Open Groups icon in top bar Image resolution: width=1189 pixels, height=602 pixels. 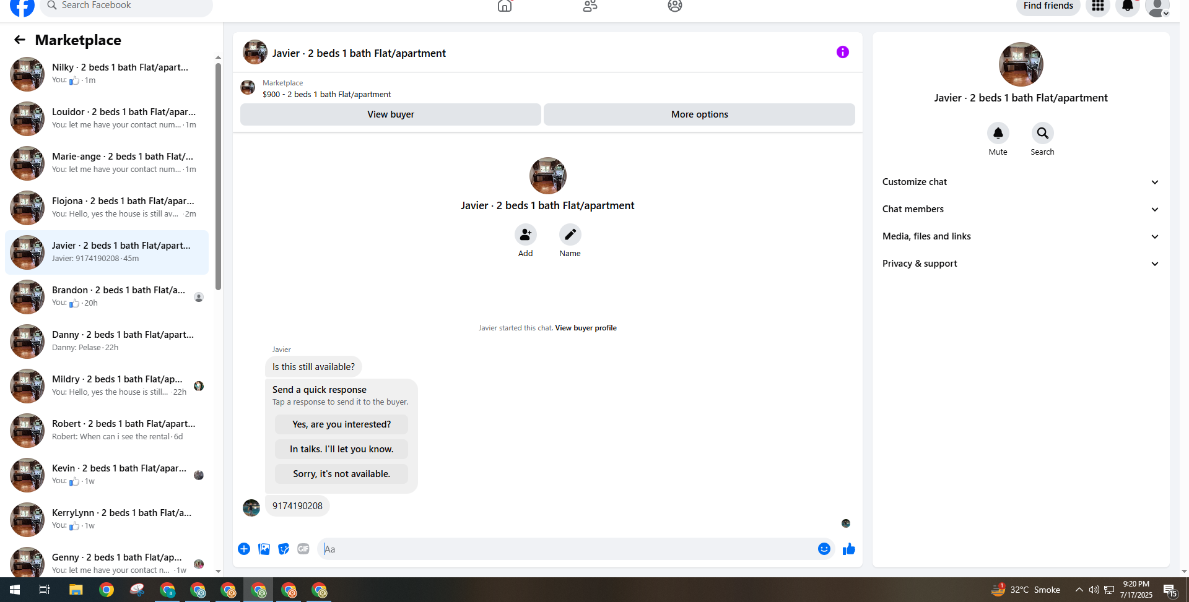675,6
